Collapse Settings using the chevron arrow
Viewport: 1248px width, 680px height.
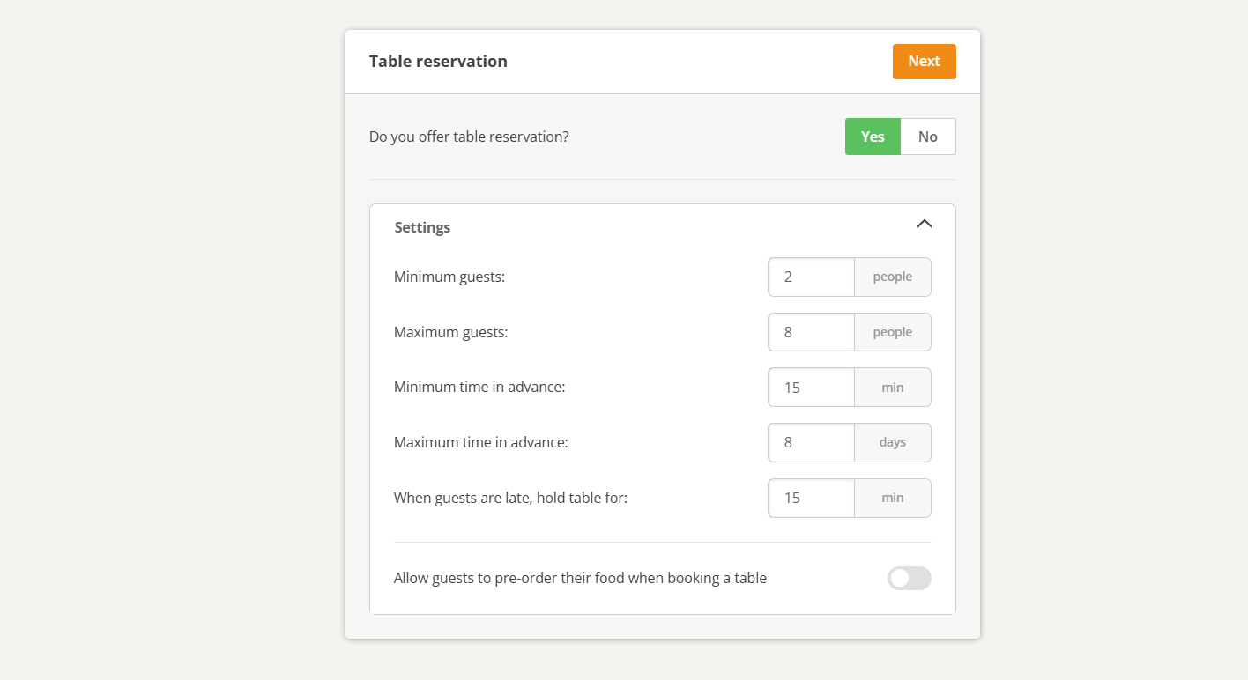pos(924,224)
